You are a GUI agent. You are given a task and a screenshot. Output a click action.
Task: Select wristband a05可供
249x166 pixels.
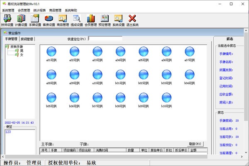144,54
